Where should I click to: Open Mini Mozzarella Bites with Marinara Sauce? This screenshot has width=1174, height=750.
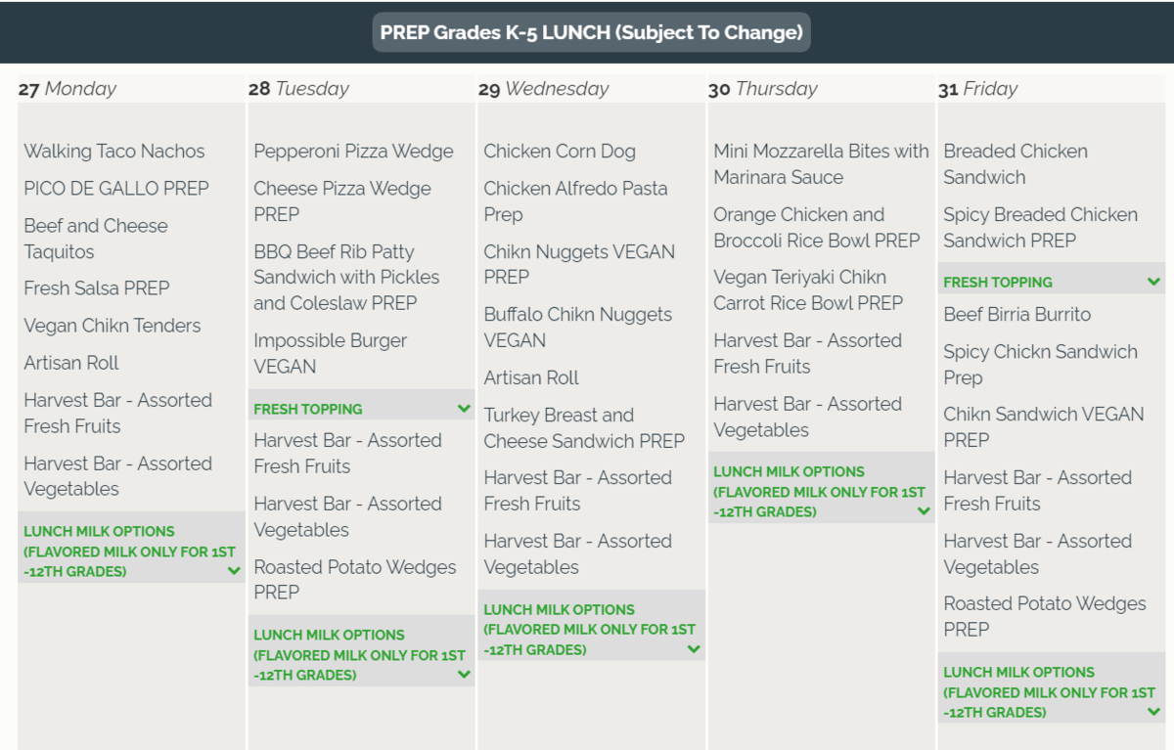820,164
